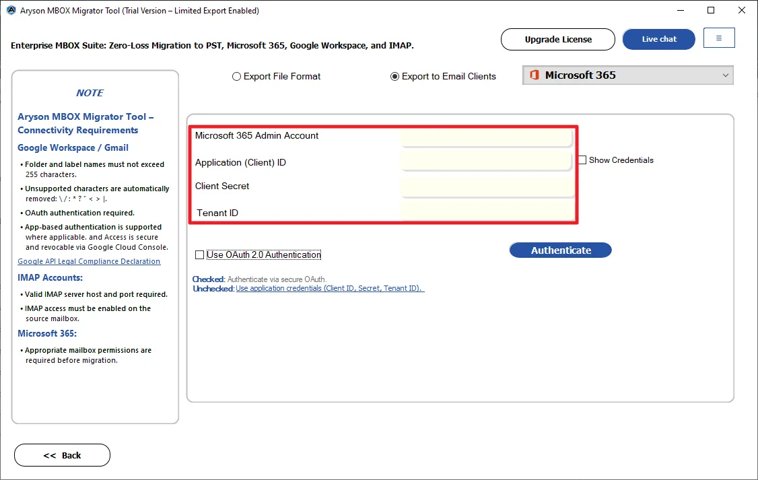Enable the Show Credentials checkbox
This screenshot has width=758, height=480.
(x=582, y=160)
